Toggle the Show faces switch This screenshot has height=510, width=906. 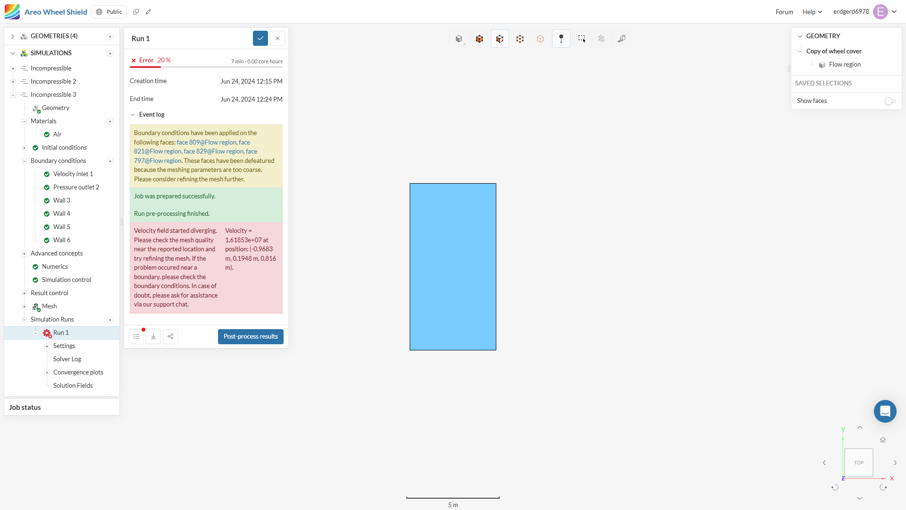[x=890, y=101]
